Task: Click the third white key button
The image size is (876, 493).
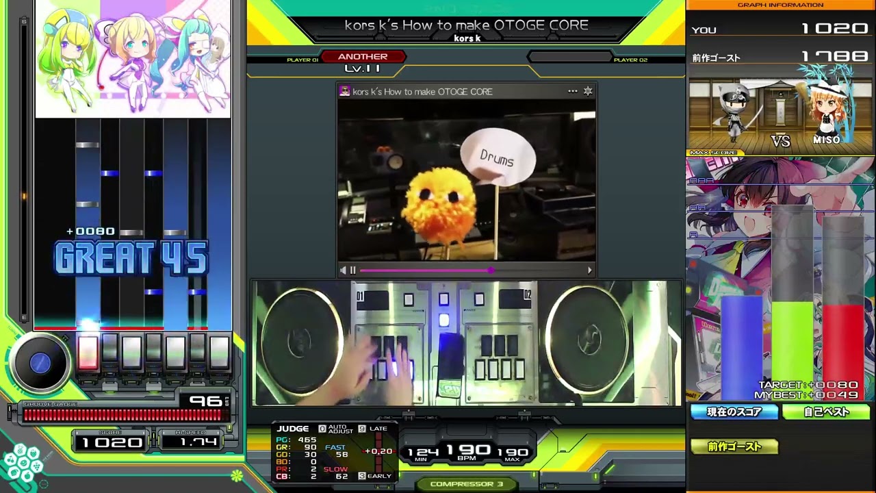Action: click(131, 353)
